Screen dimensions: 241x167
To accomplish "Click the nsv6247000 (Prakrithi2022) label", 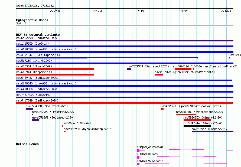I will tap(53, 112).
